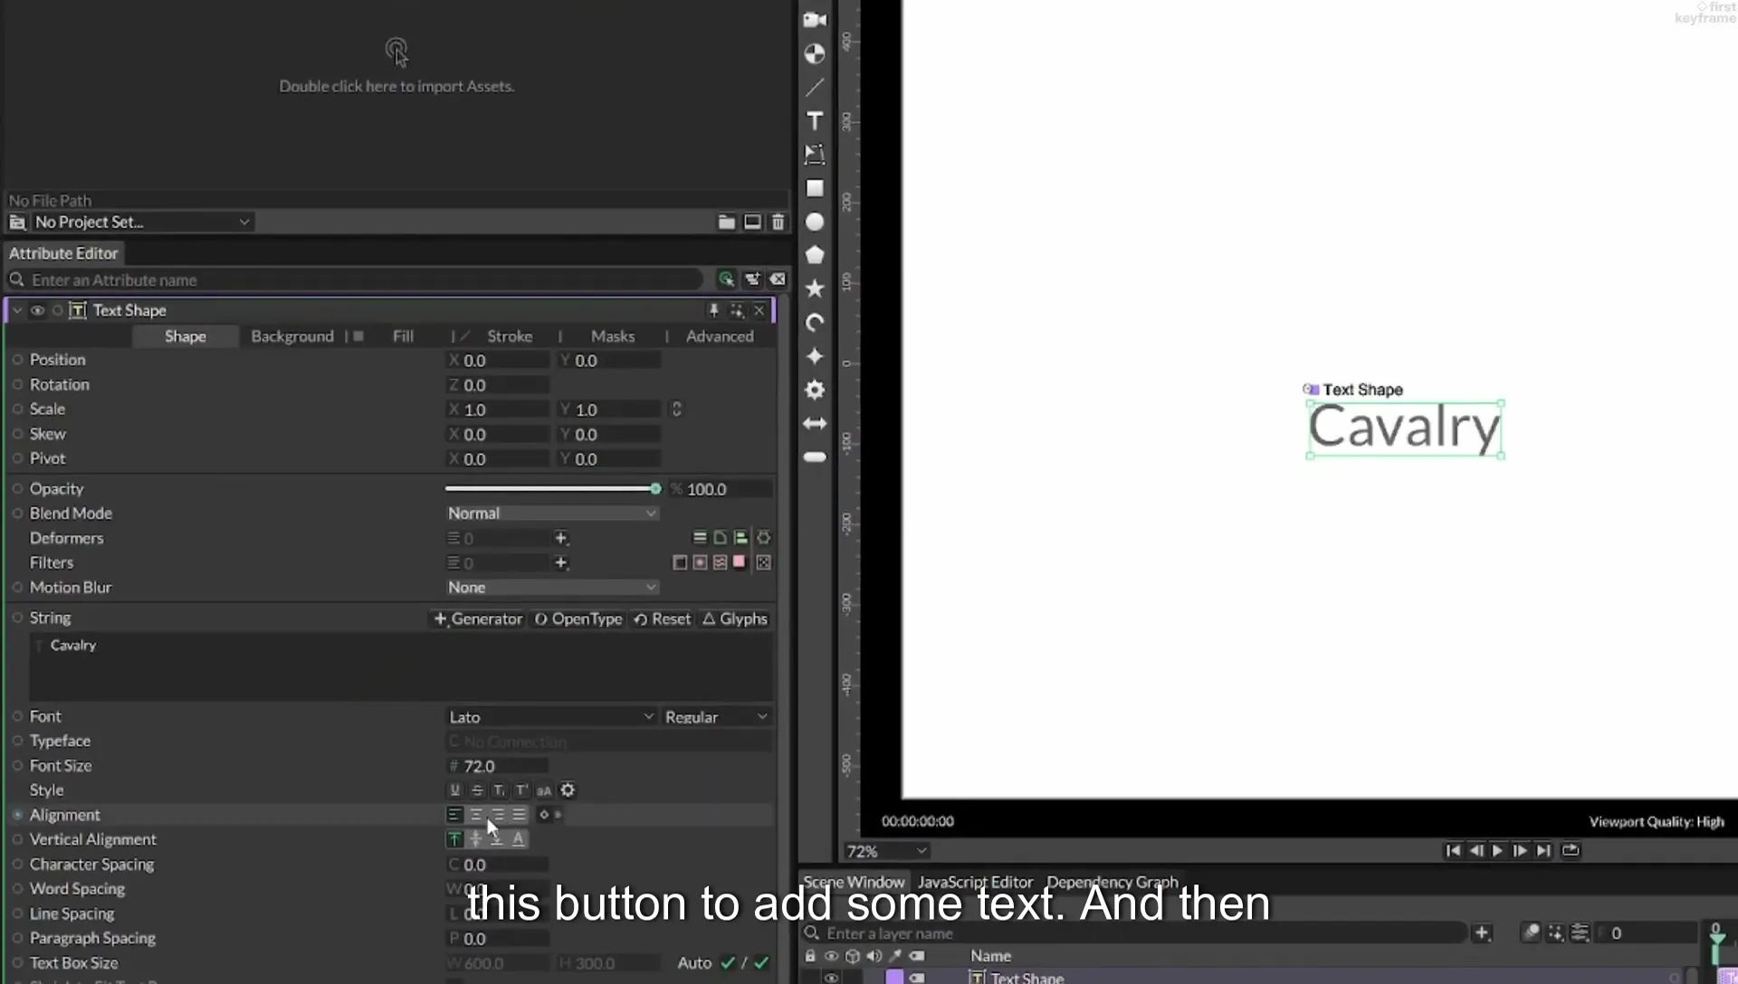Select the Arrow shape tool

click(x=815, y=423)
